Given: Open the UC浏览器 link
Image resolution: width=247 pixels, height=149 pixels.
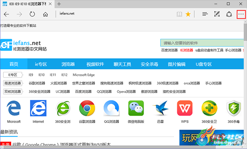Looking at the screenshot, I should (x=63, y=92).
